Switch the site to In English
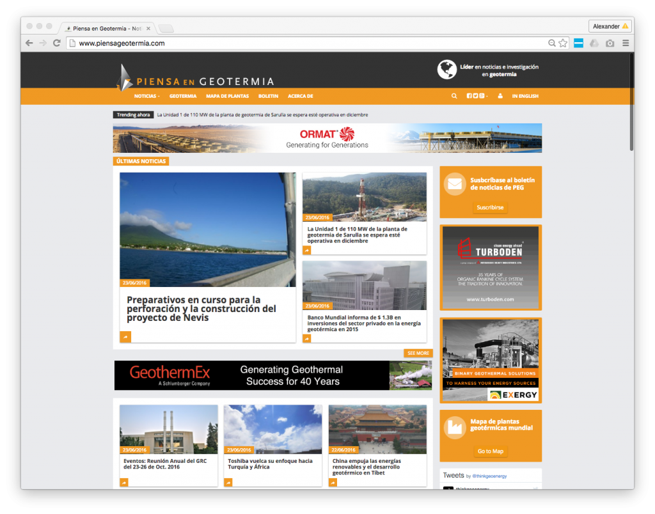The image size is (655, 514). pos(525,96)
